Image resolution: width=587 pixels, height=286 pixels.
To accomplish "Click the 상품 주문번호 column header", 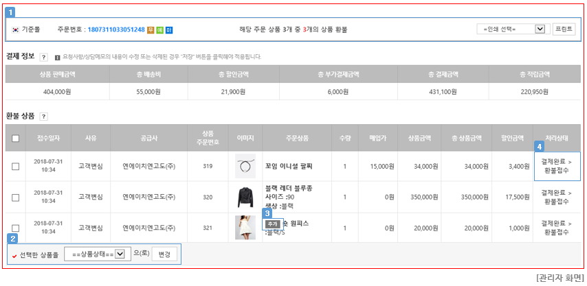I will click(208, 138).
